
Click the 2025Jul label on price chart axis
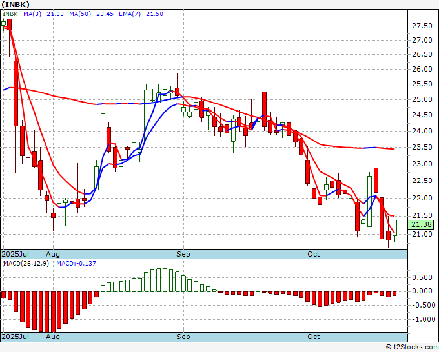(x=15, y=254)
